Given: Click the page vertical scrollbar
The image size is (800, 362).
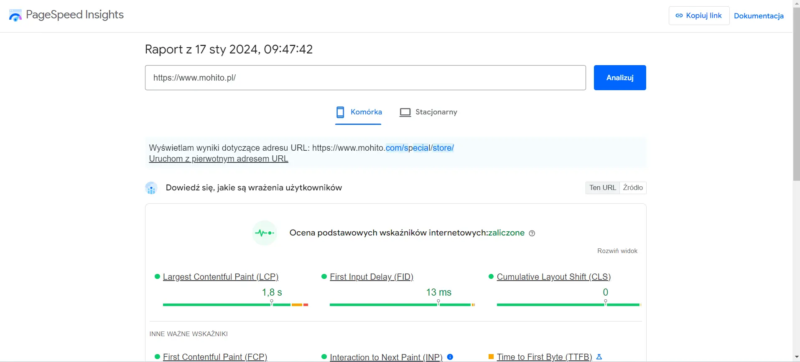Looking at the screenshot, I should pyautogui.click(x=796, y=94).
